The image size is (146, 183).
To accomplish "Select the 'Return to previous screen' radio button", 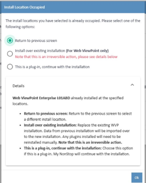I will pos(10,40).
